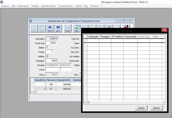Click the Apontamento window's system menu icon
172x118 pixels.
[x=31, y=21]
